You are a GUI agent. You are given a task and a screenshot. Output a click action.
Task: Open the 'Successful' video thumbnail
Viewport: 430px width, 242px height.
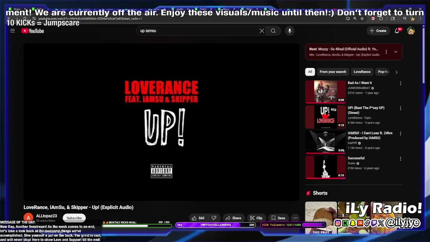click(x=325, y=167)
